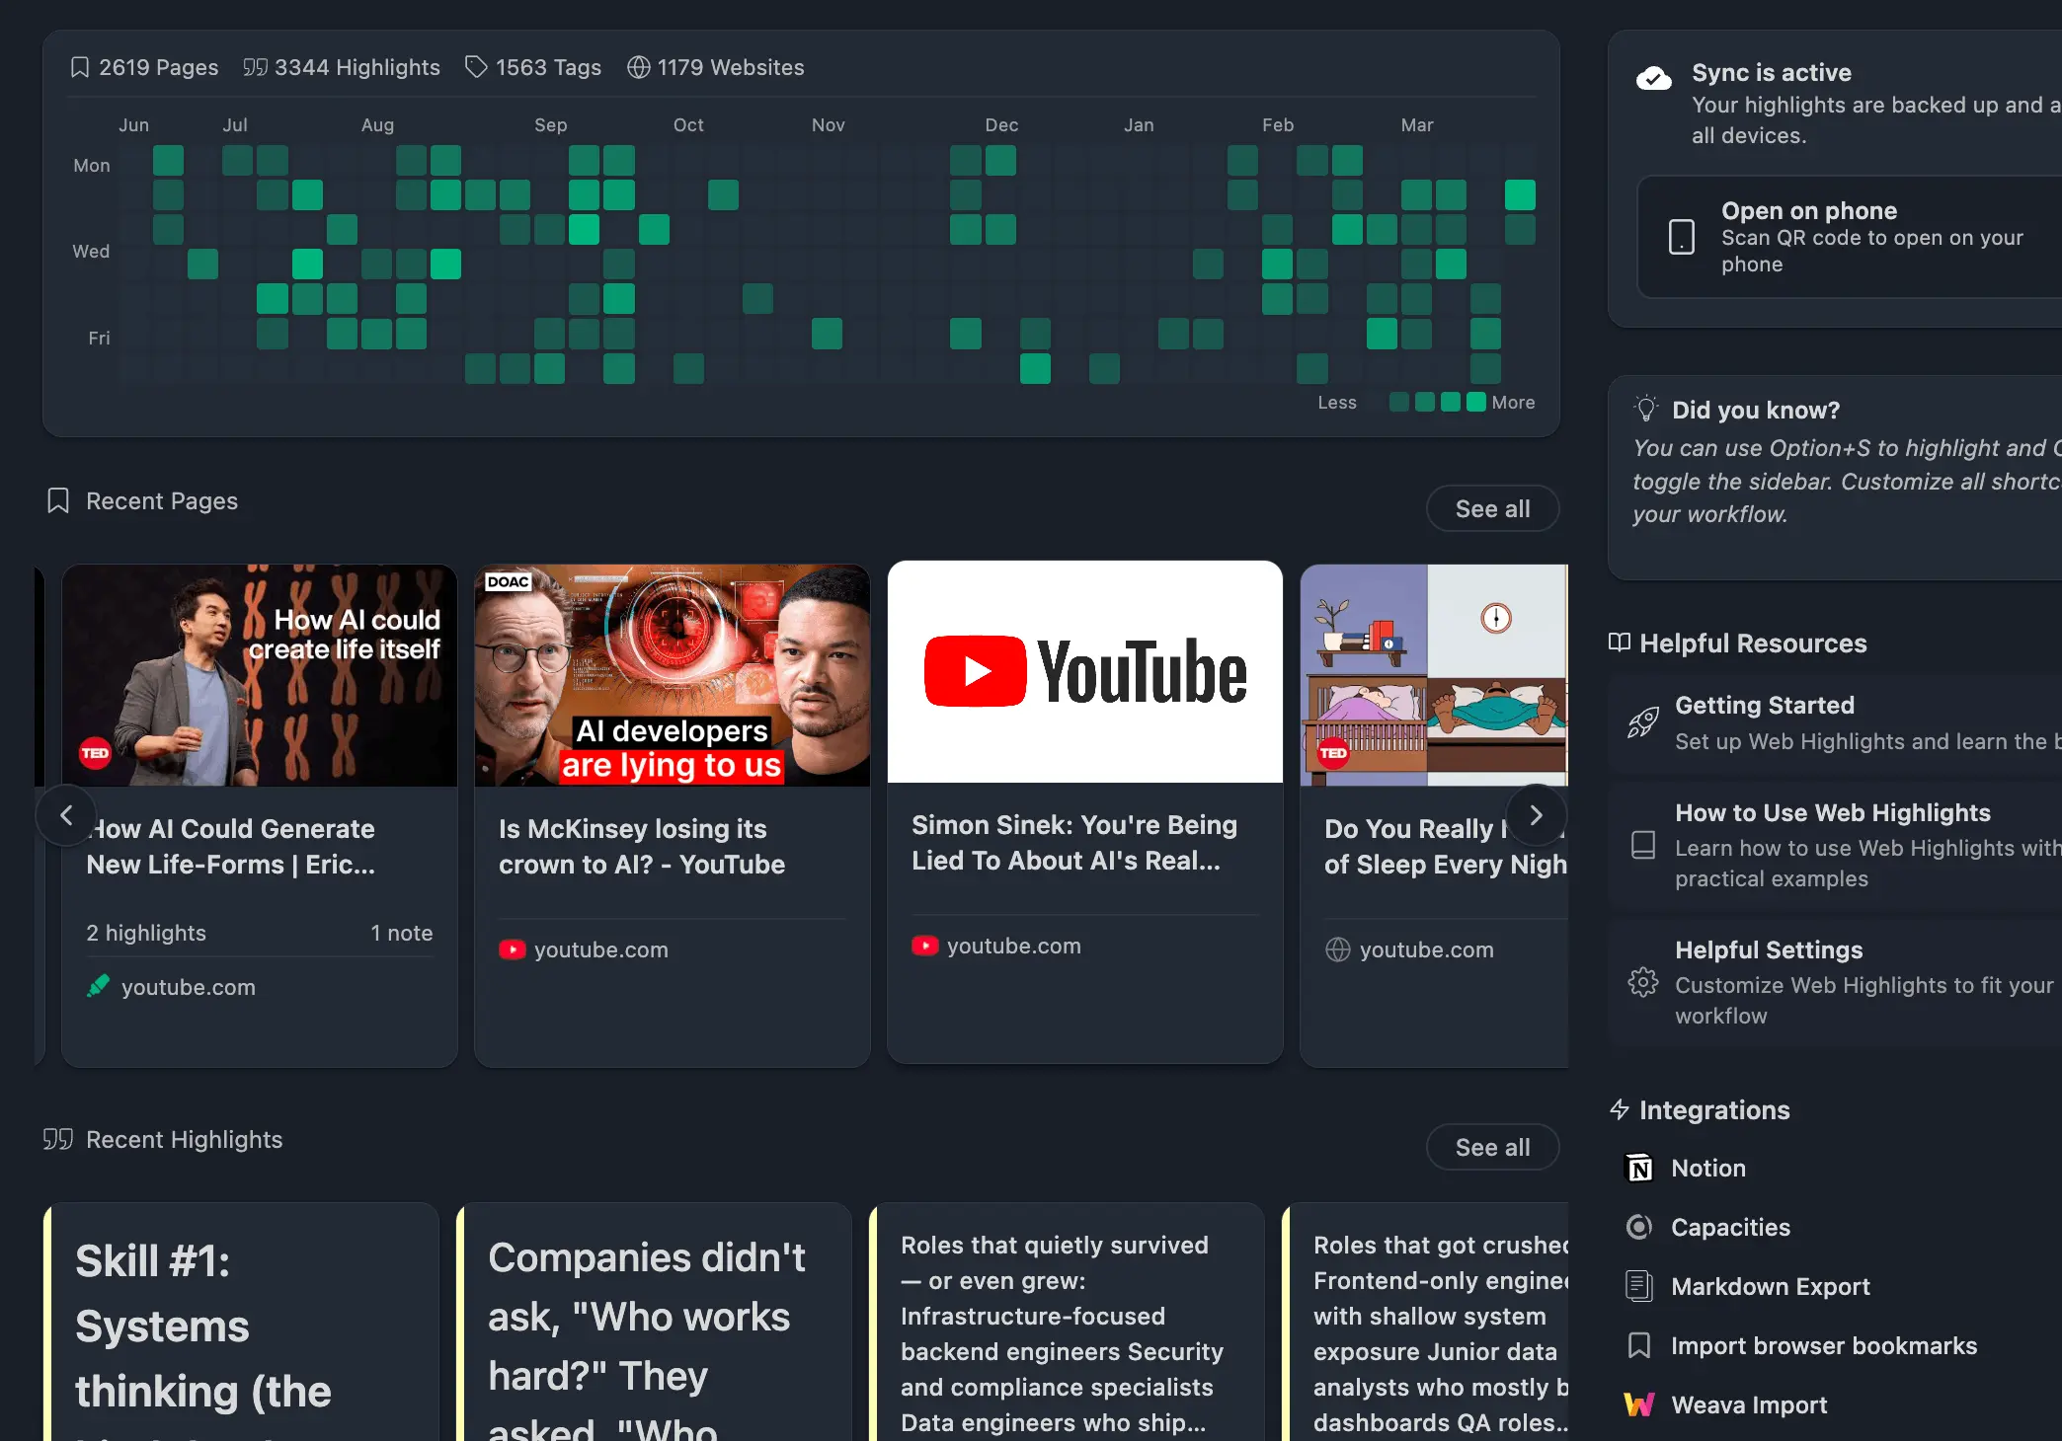Click the darkest green square in the More legend
The height and width of the screenshot is (1441, 2062).
point(1475,402)
